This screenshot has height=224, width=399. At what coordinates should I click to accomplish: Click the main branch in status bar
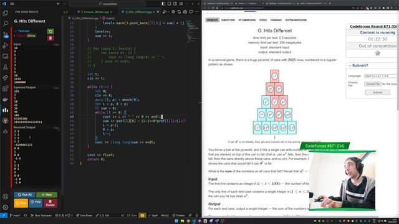coord(15,215)
